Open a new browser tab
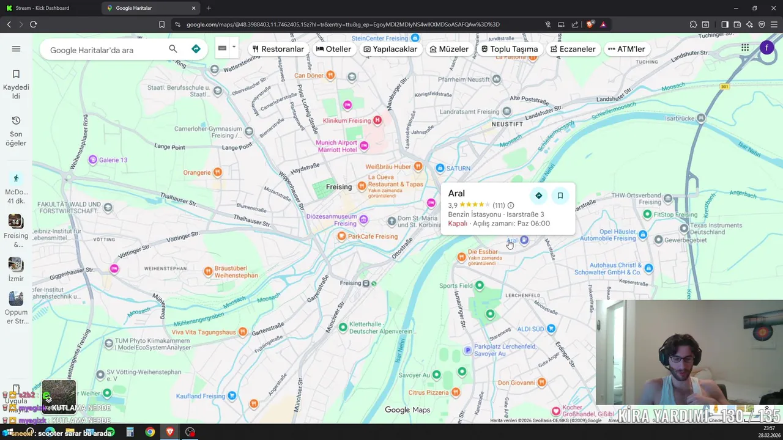Screen dimensions: 783x440 [x=209, y=8]
